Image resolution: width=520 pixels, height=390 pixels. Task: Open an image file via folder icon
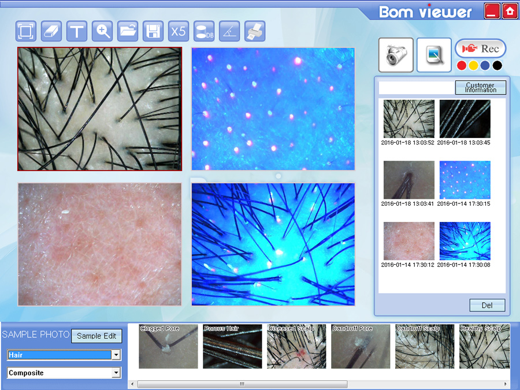[x=128, y=31]
